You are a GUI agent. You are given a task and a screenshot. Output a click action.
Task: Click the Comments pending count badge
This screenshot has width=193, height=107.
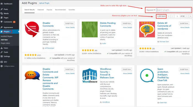point(14,22)
